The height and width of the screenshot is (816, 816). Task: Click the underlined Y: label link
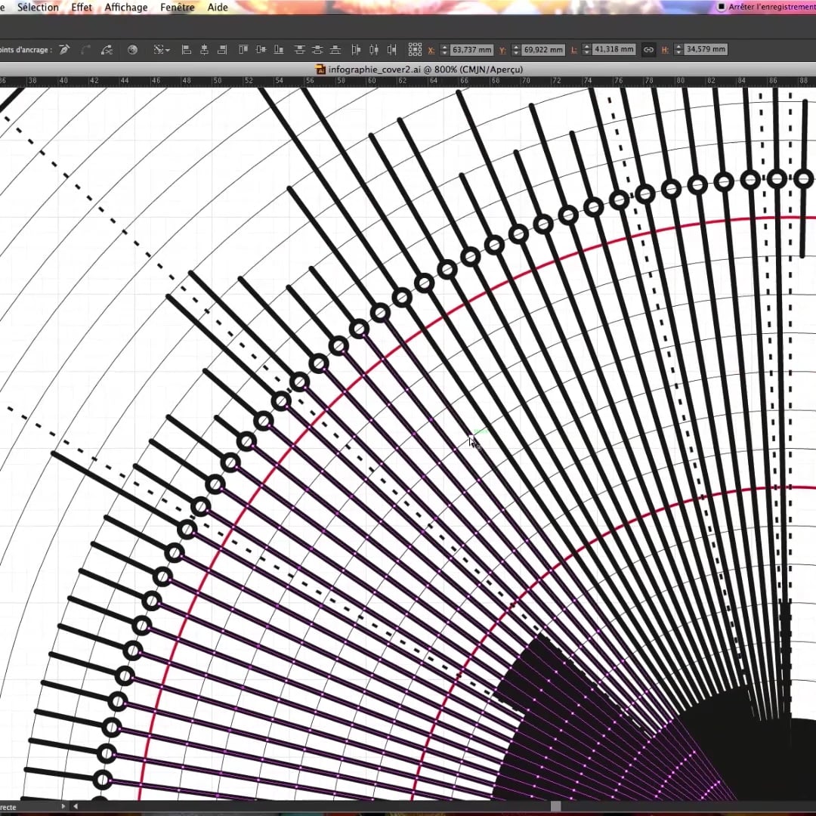pyautogui.click(x=502, y=51)
